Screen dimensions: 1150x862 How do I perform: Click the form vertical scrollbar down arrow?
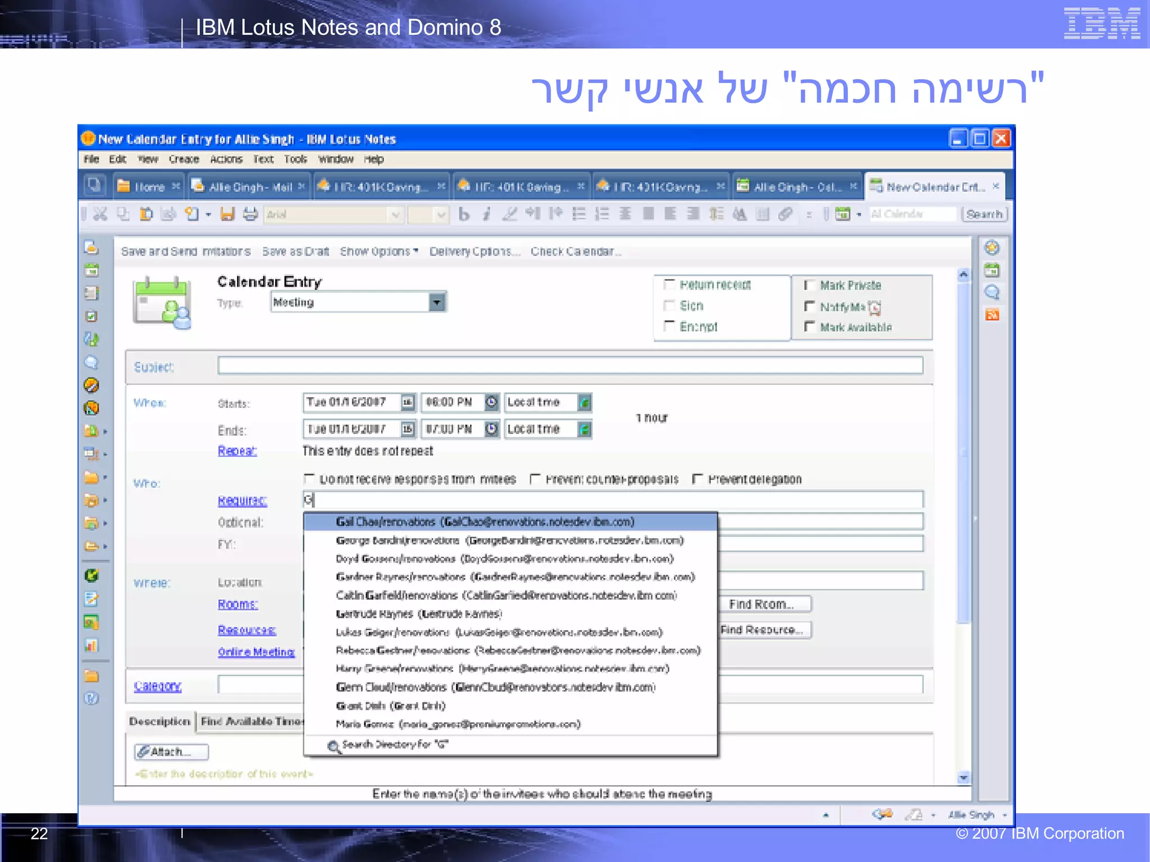tap(964, 778)
